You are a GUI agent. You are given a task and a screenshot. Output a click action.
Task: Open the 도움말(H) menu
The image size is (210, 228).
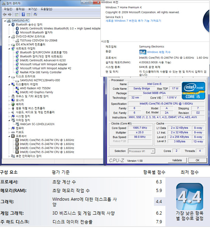click(46, 9)
